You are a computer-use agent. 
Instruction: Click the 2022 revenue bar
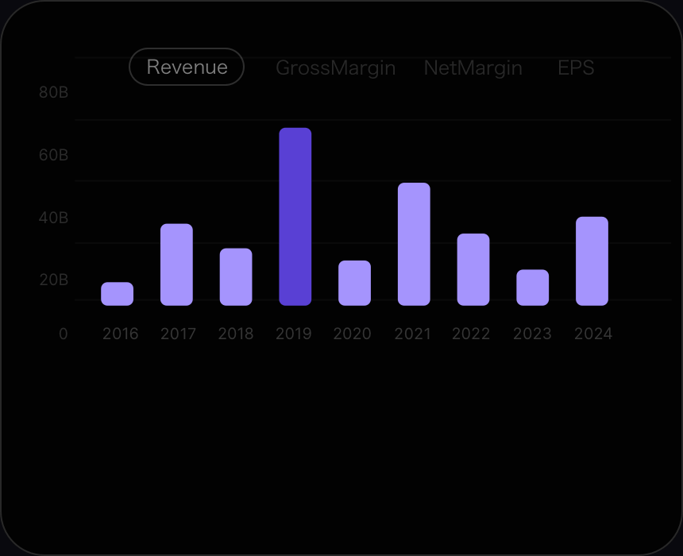[473, 269]
